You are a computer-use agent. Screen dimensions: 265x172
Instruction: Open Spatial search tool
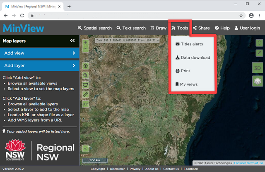(95, 28)
